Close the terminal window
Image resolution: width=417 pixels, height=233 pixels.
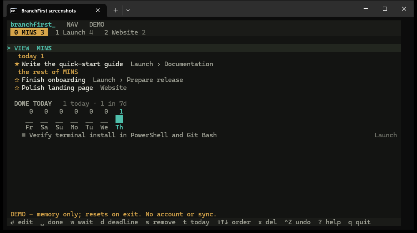(404, 9)
